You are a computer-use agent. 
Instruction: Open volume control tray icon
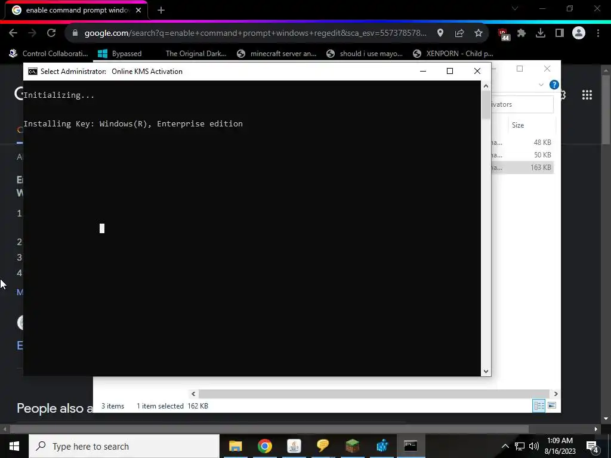tap(534, 446)
